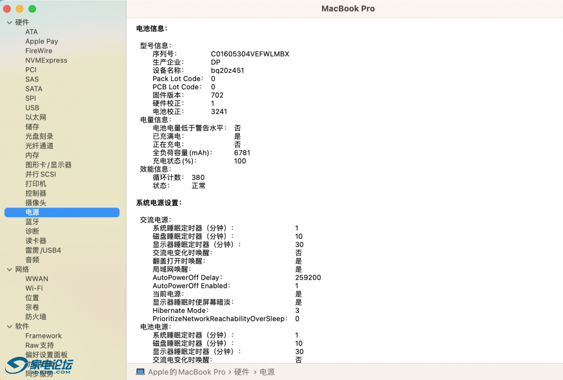Screen dimensions: 563x380
Task: Select 宗卷 in the sidebar
Action: click(x=32, y=307)
